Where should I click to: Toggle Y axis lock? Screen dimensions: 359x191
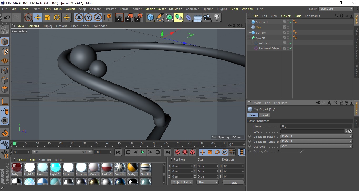click(x=88, y=18)
